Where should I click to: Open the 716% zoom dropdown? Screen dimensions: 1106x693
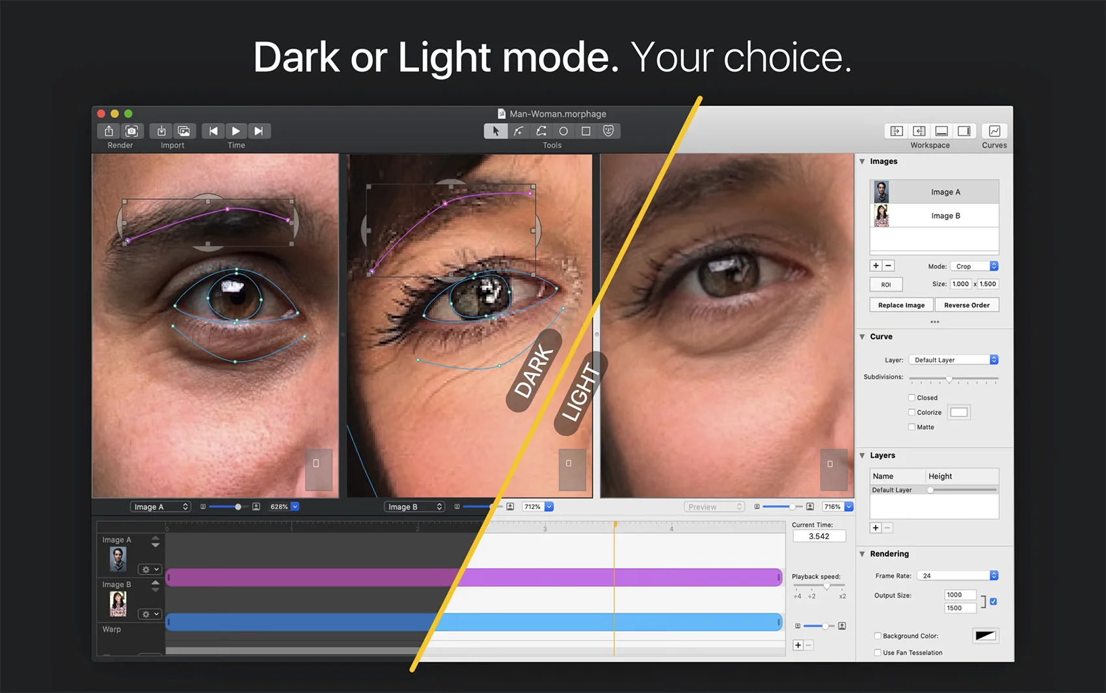coord(849,506)
